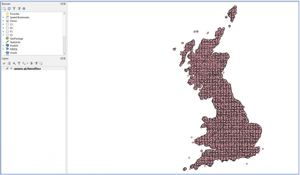Open the expression filter dropdown arrow
This screenshot has height=175, width=300.
pyautogui.click(x=27, y=63)
